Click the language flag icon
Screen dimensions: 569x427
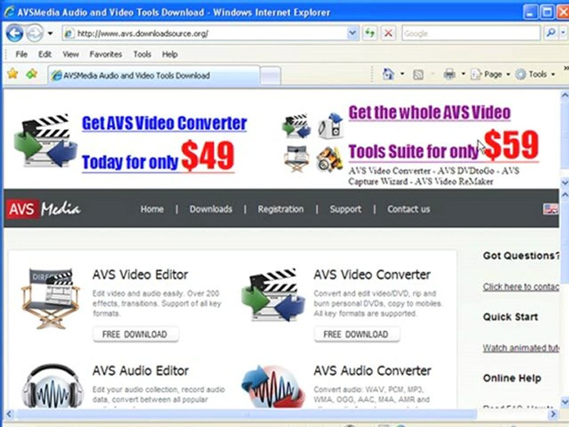click(551, 209)
